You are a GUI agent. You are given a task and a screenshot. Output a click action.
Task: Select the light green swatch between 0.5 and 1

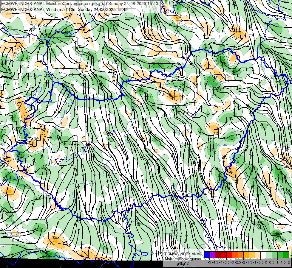point(275,255)
